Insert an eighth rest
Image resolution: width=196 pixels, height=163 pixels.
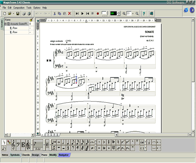click(73, 148)
